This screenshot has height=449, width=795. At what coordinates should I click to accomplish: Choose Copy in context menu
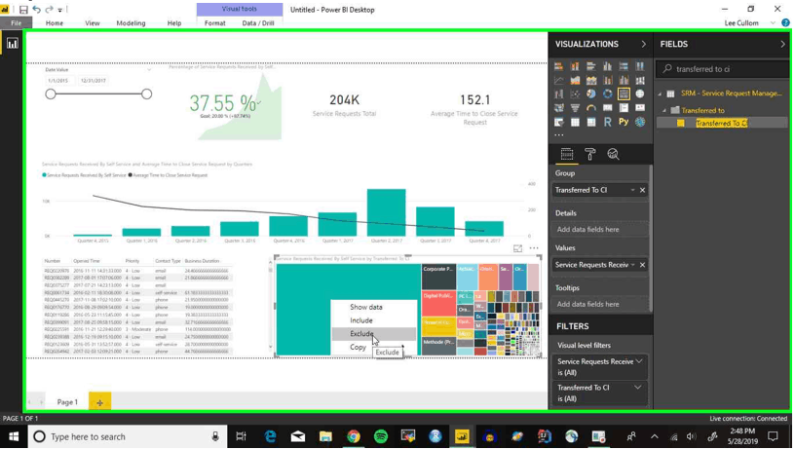coord(358,347)
